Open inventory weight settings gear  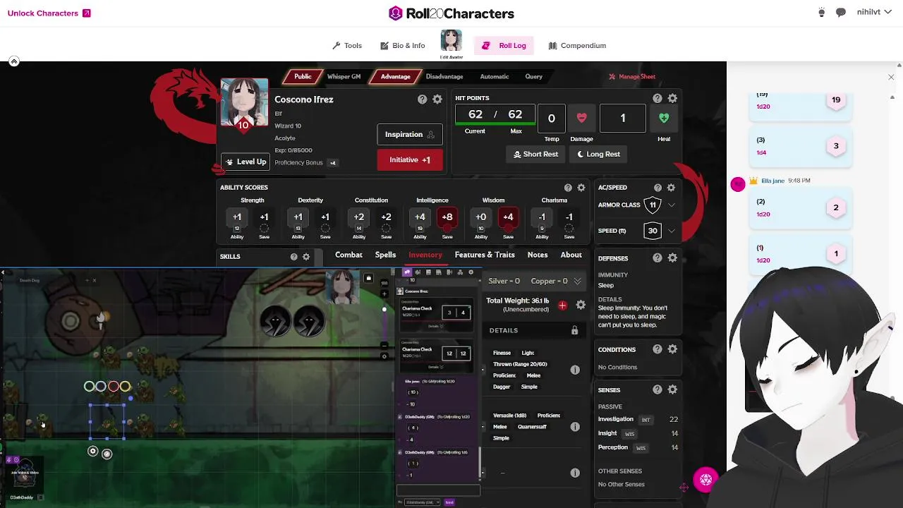tap(581, 305)
